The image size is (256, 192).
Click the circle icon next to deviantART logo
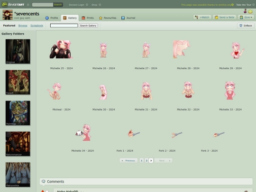click(28, 5)
